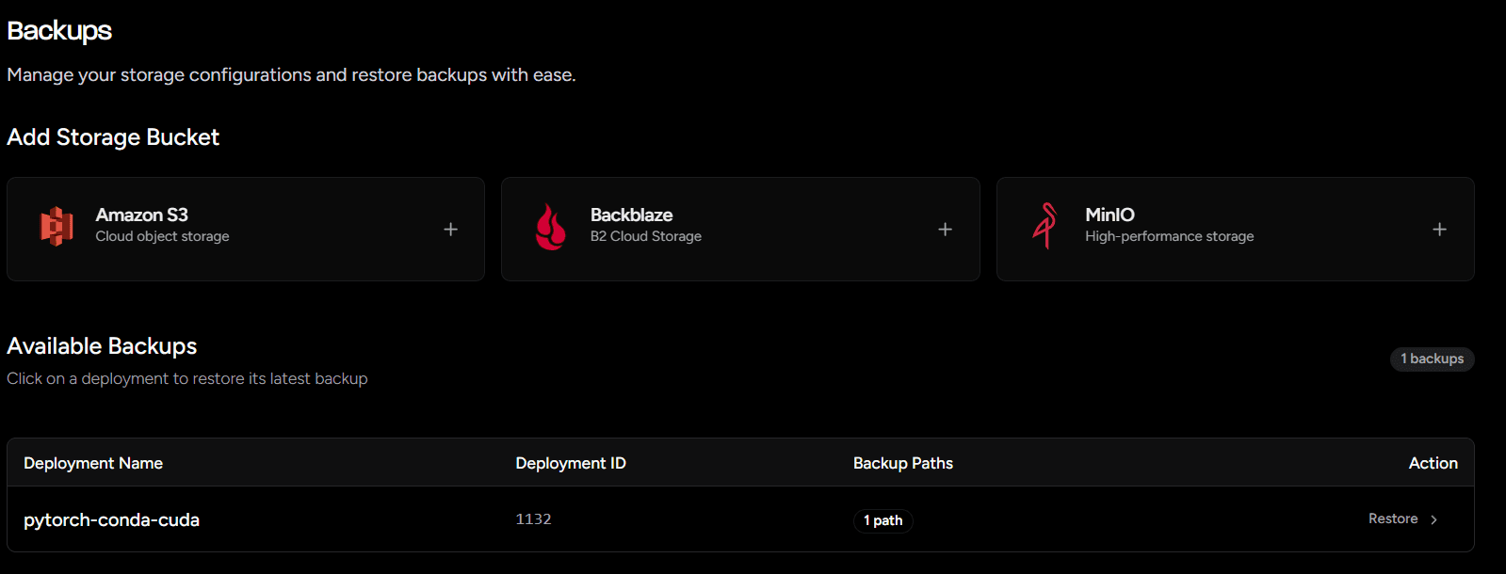Click the Deployment Name column header

click(x=93, y=463)
